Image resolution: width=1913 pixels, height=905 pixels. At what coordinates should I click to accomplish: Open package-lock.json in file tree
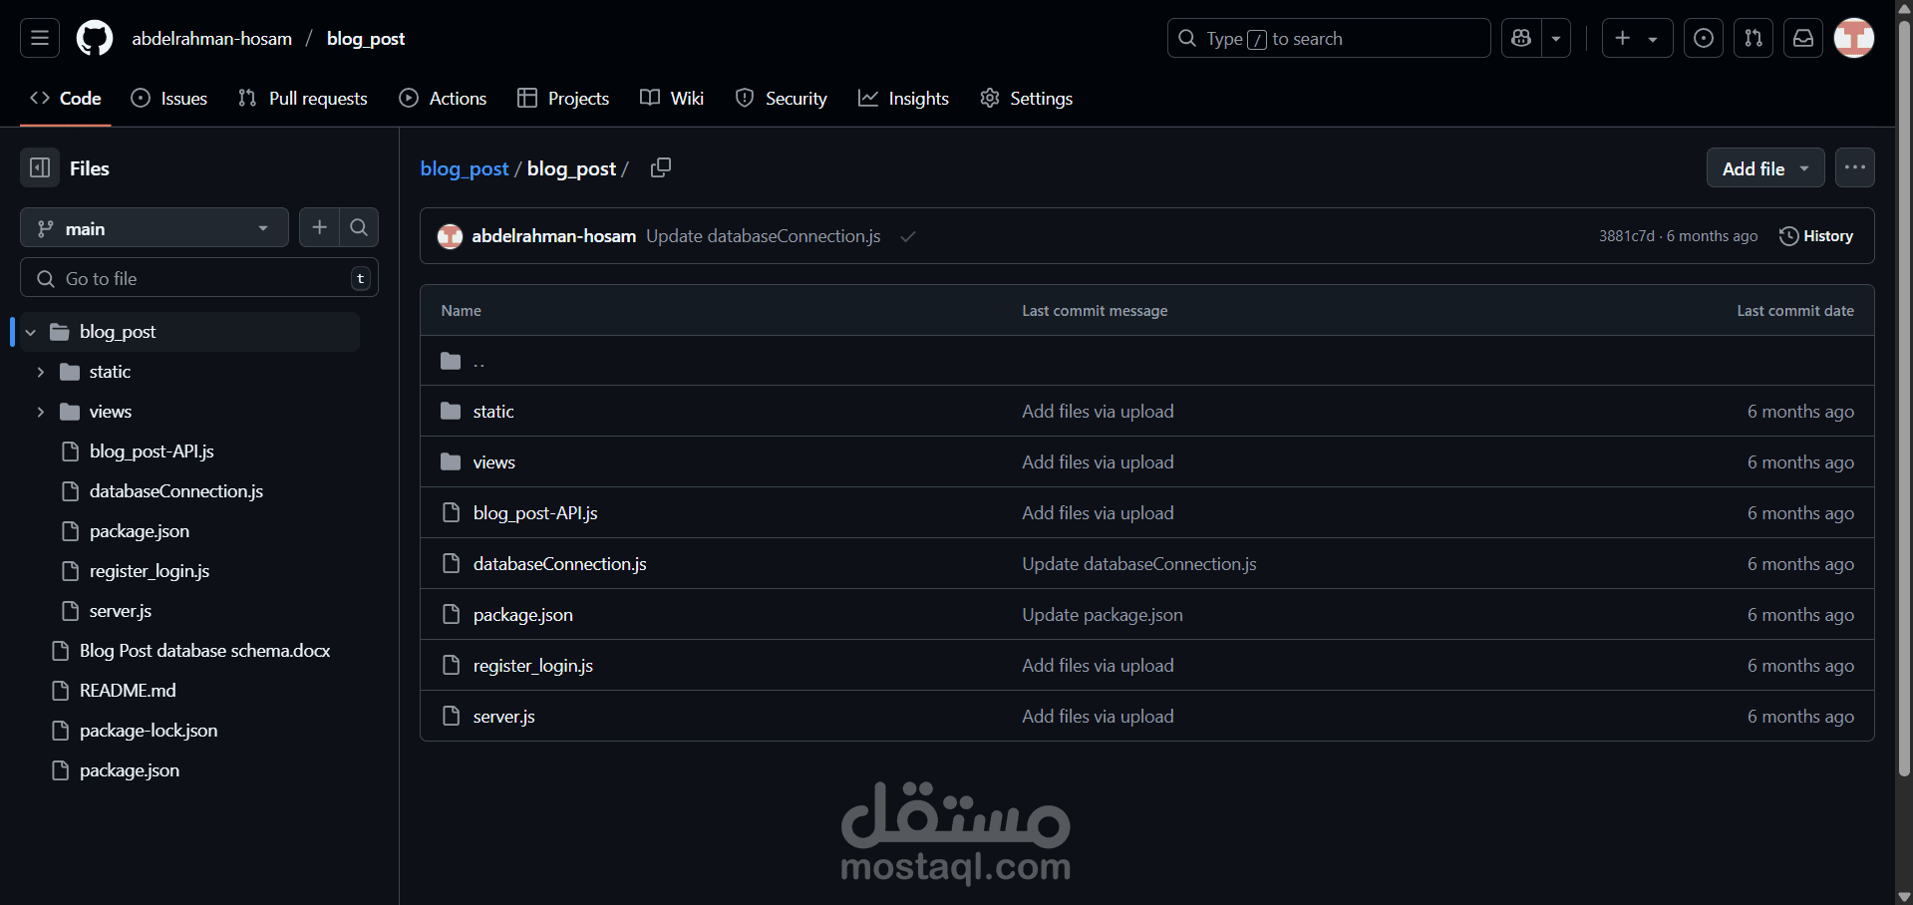[x=149, y=731]
